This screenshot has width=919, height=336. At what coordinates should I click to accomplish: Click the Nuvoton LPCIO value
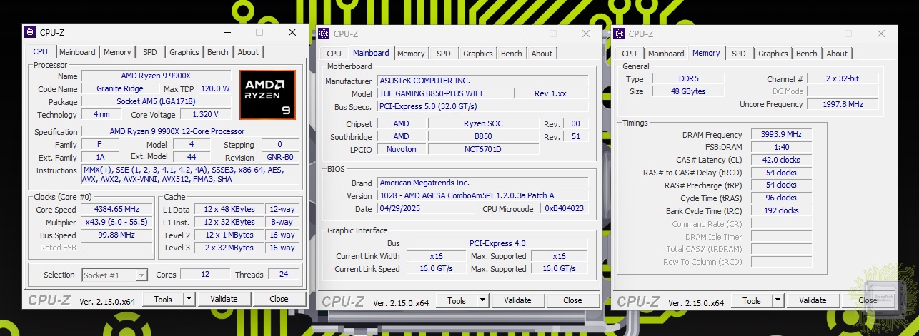[402, 149]
